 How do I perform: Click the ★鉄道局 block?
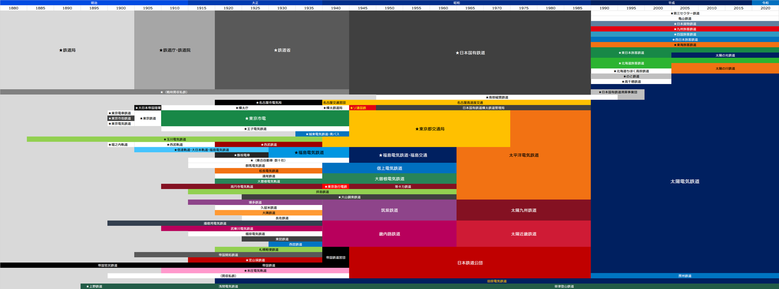coord(67,50)
